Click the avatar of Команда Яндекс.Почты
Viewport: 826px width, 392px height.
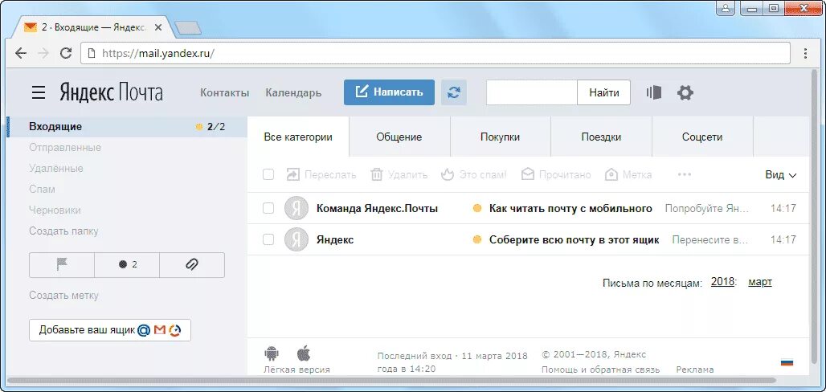pos(296,208)
